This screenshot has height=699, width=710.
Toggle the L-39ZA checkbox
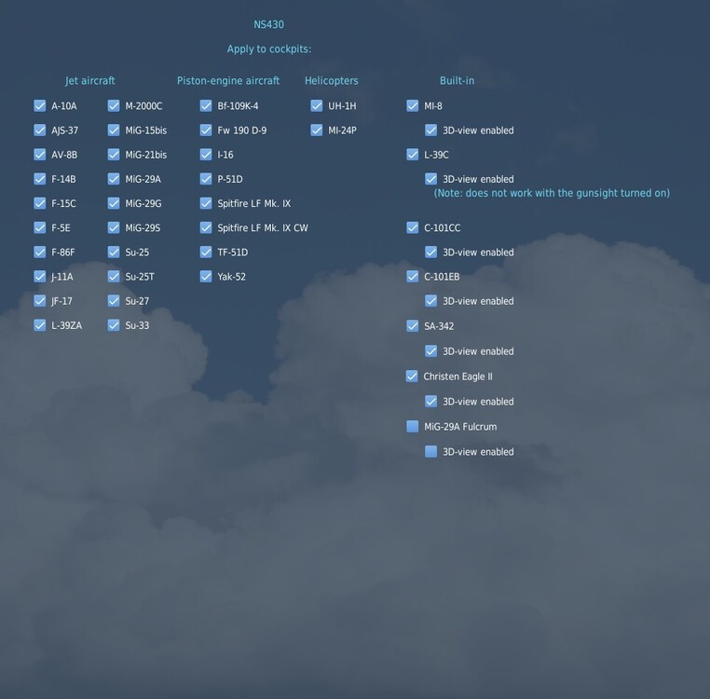click(x=40, y=325)
